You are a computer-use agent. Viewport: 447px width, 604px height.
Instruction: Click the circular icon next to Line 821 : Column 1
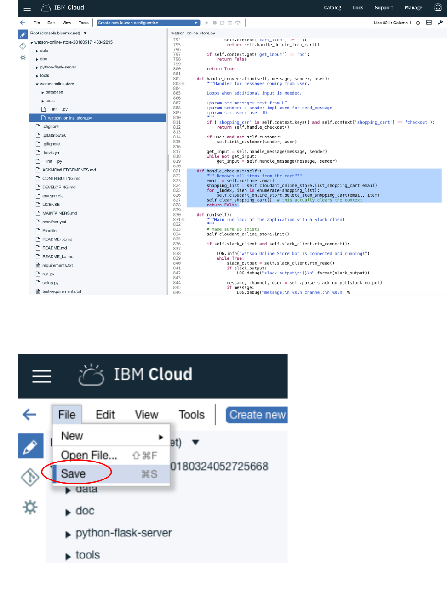(418, 23)
